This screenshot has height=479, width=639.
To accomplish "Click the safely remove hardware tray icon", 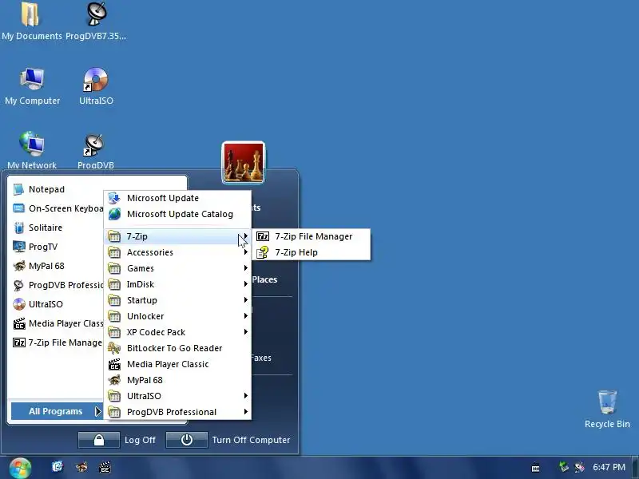I will coord(564,467).
